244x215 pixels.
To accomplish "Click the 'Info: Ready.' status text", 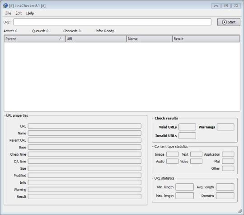I will (105, 31).
